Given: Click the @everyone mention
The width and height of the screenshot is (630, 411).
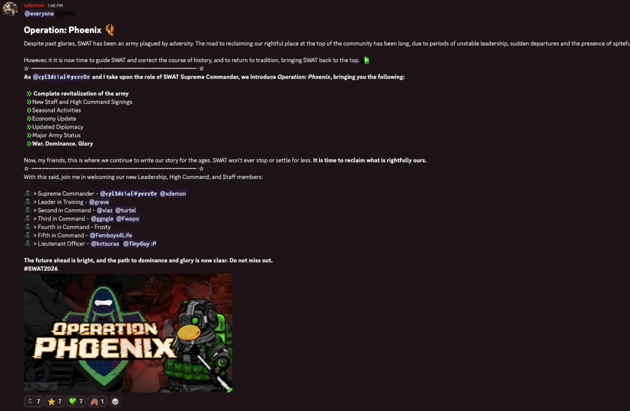Looking at the screenshot, I should pos(39,14).
